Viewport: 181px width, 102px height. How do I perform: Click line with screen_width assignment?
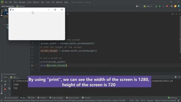coord(67,43)
